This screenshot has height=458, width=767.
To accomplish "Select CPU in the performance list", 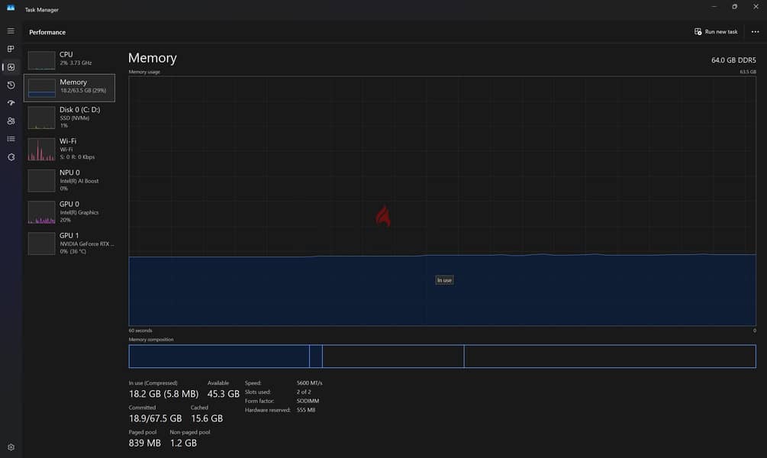I will click(x=69, y=60).
